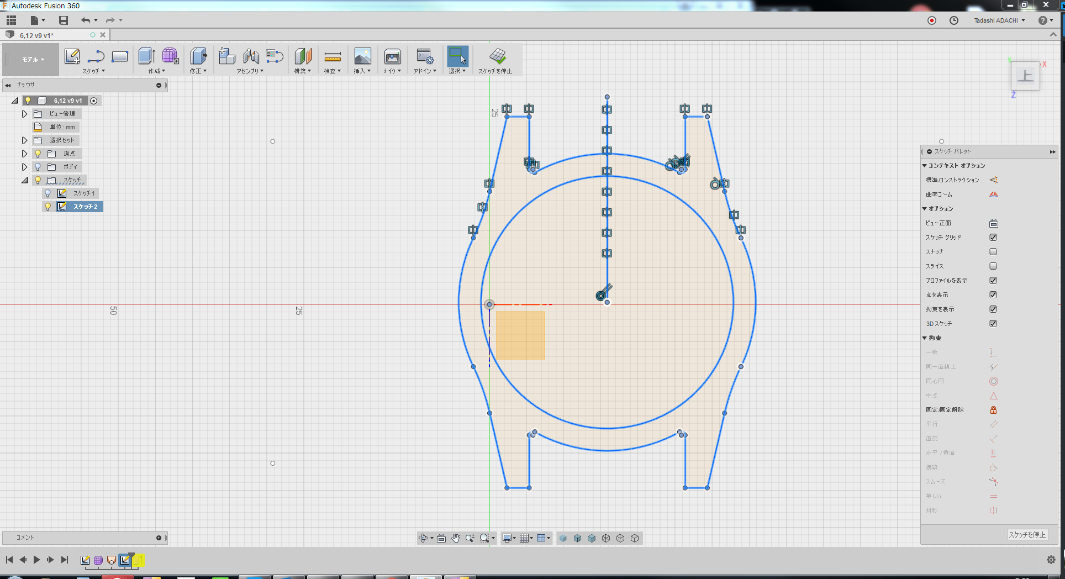Open the Create Form purple mesh tool
Screen dimensions: 1065x579
point(170,56)
